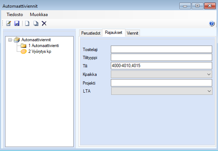The image size is (218, 151).
Task: Switch to the Viennit tab
Action: point(132,33)
